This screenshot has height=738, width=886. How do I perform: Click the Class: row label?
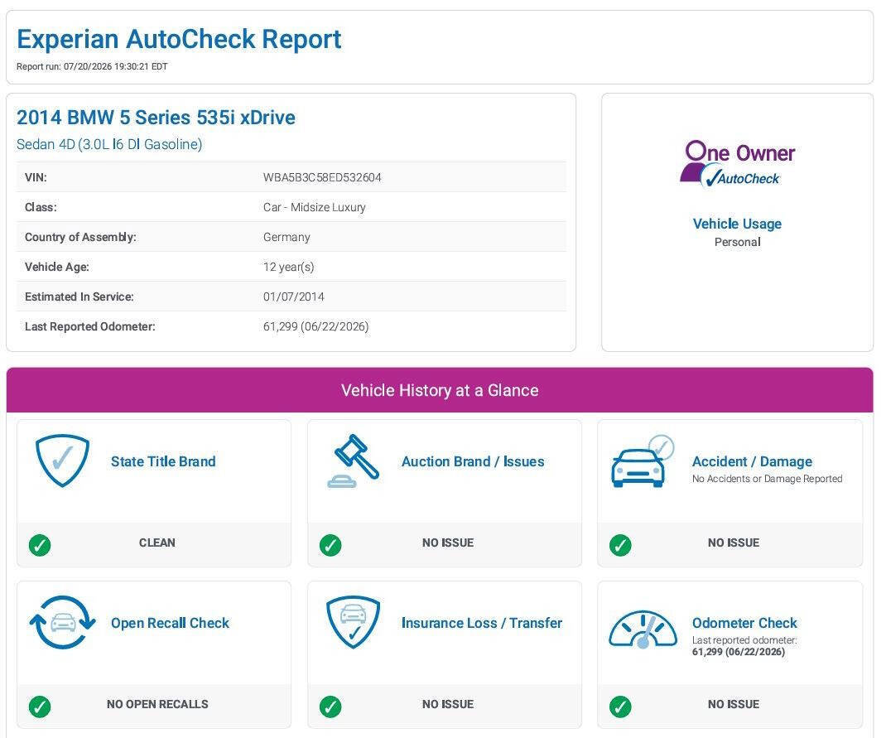(41, 207)
